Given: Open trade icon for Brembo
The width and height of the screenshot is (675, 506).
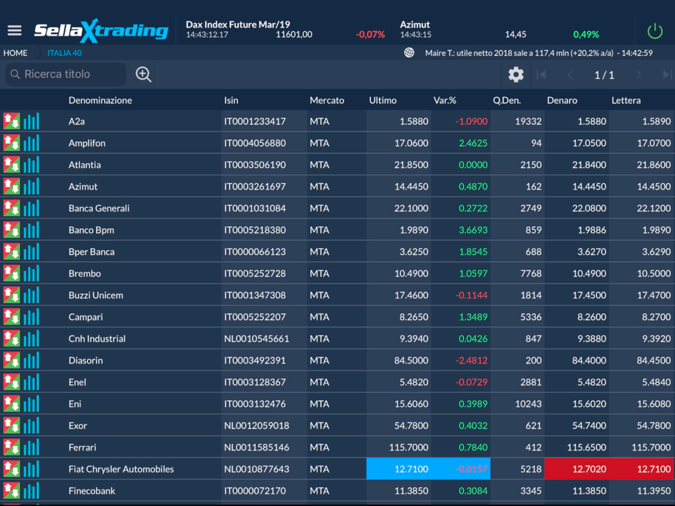Looking at the screenshot, I should click(x=11, y=273).
